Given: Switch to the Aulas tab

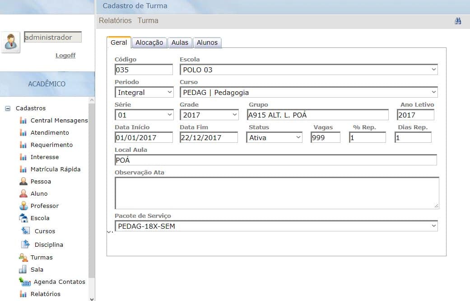Looking at the screenshot, I should pyautogui.click(x=180, y=42).
